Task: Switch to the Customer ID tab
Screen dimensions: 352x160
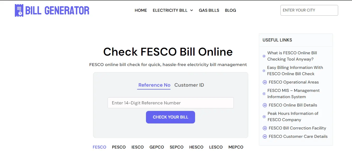Action: point(189,85)
